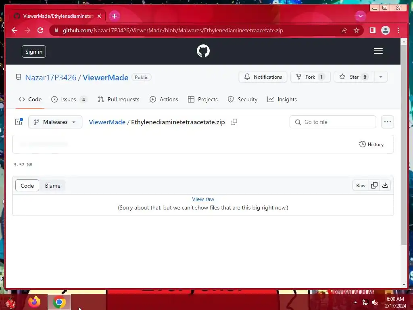This screenshot has width=413, height=310.
Task: Click the browser address bar URL
Action: tap(173, 30)
